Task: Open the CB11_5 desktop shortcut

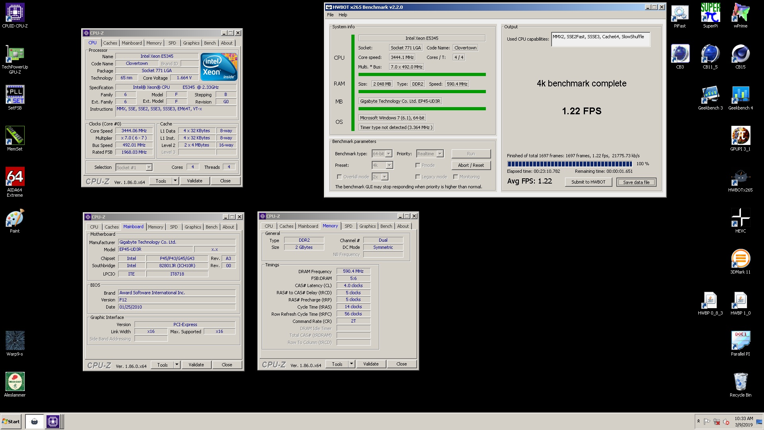Action: click(x=710, y=57)
